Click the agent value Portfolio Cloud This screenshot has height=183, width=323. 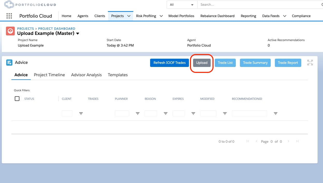199,45
